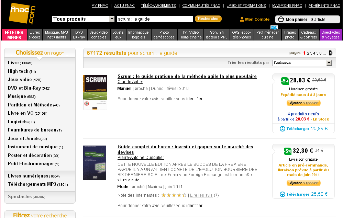Open the Tous produits category dropdown

click(83, 19)
